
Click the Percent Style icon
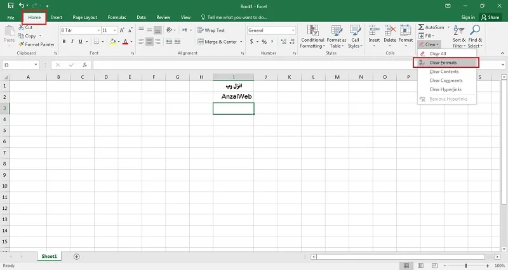pos(264,41)
